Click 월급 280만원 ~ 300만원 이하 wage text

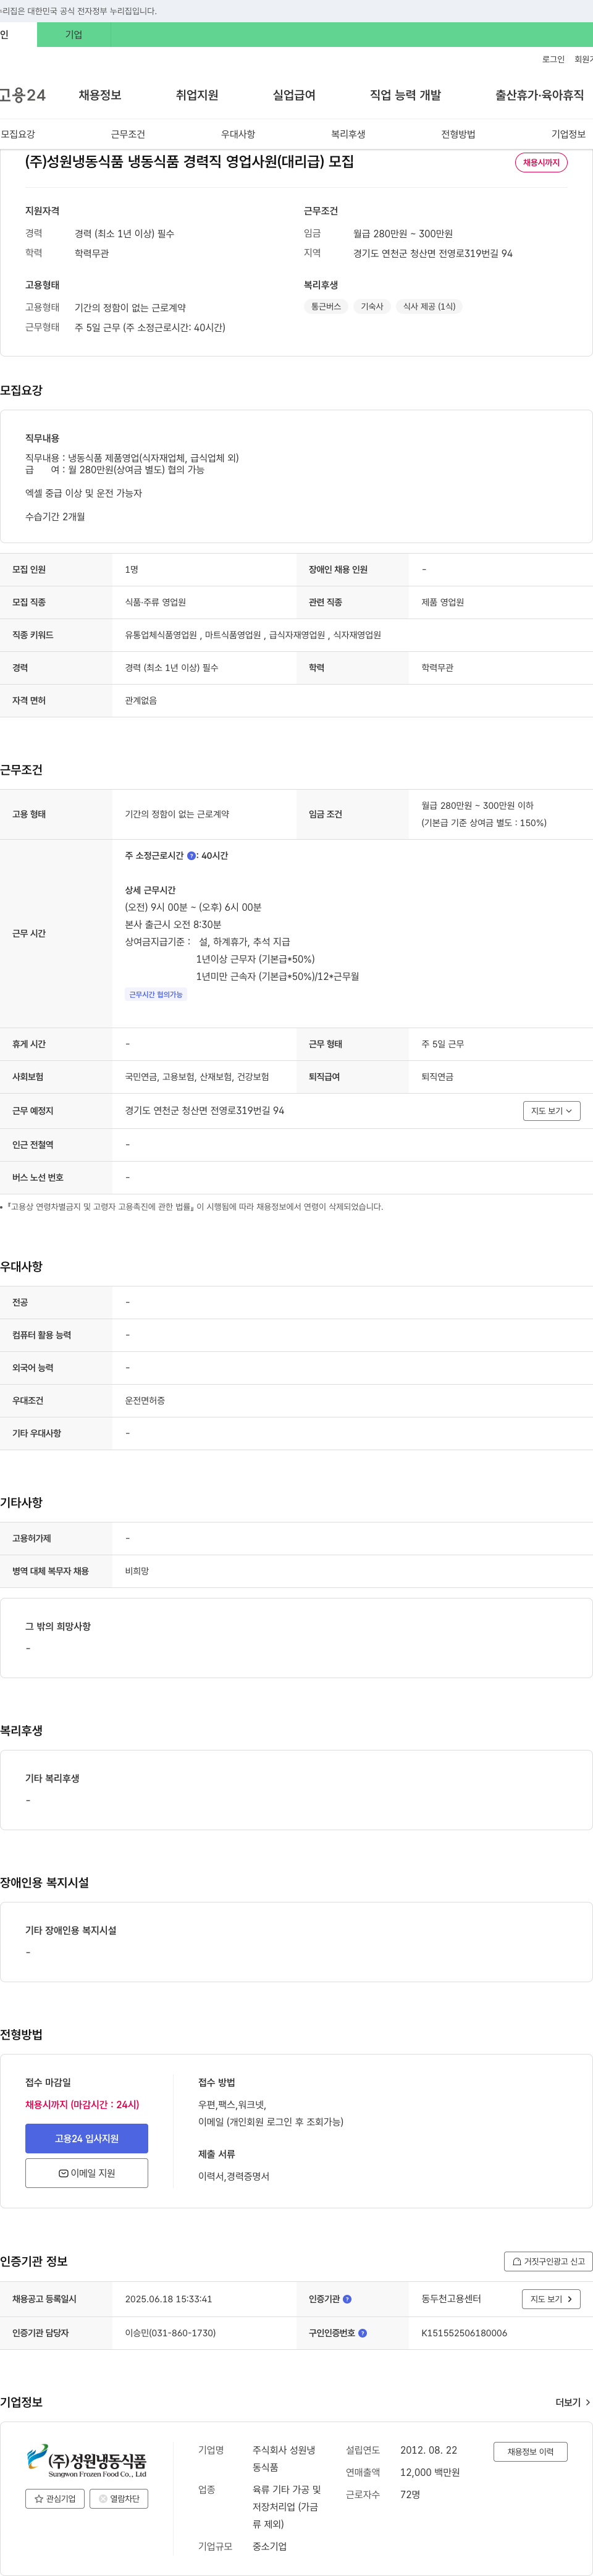click(477, 806)
